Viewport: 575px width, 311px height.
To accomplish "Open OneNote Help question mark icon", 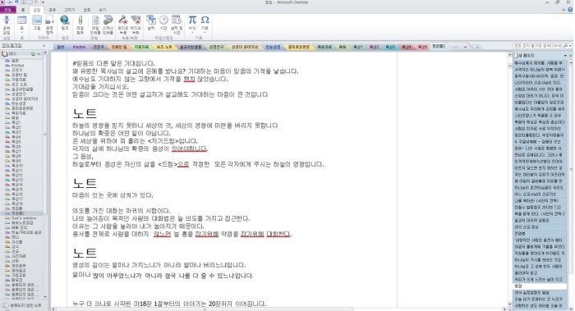I will click(x=571, y=10).
